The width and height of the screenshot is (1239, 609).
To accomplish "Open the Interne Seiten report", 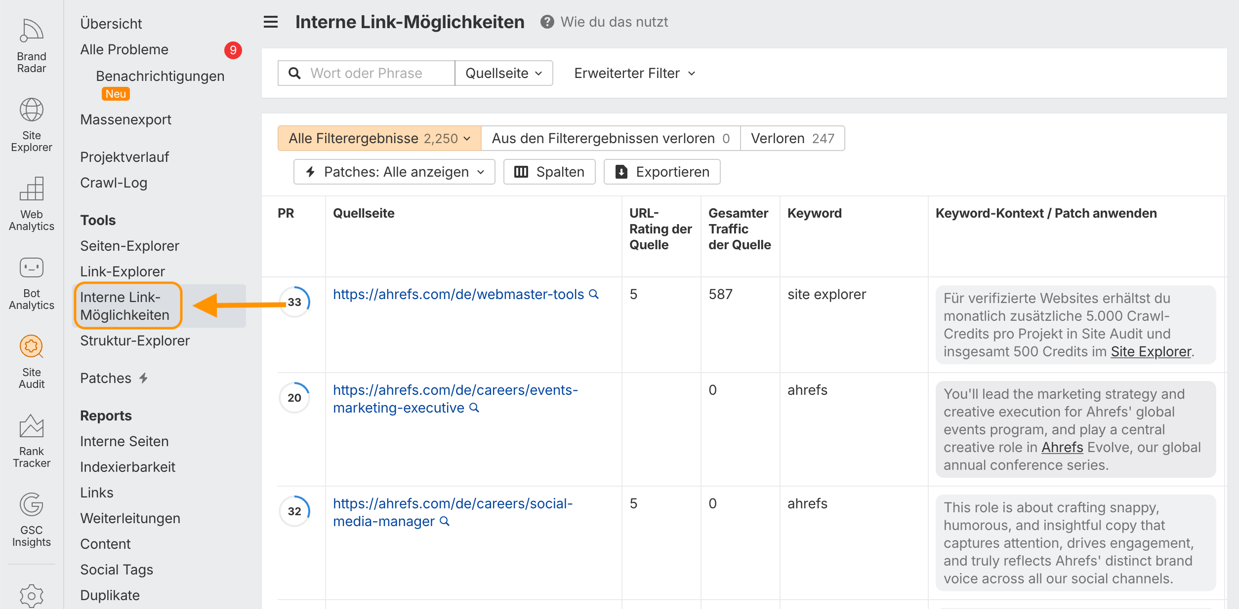I will (x=124, y=441).
